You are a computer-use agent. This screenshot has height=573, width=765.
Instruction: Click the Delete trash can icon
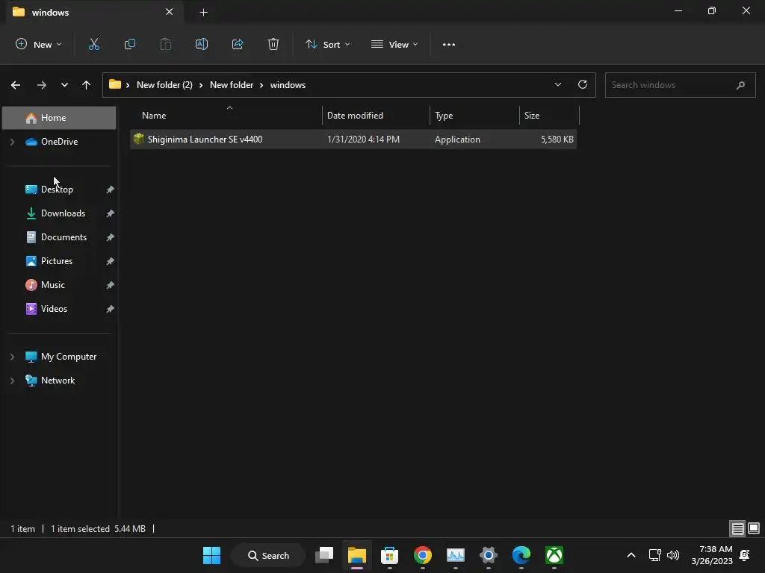pyautogui.click(x=273, y=44)
